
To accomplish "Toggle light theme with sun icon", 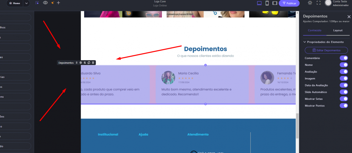I will tap(310, 3).
